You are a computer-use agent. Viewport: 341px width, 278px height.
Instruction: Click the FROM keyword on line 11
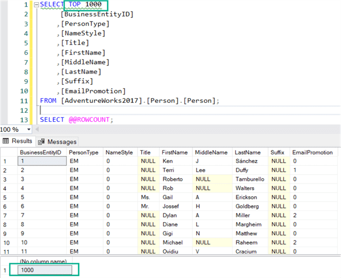point(48,101)
